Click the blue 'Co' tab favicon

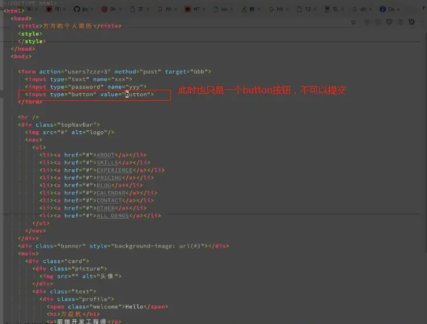coord(383,9)
